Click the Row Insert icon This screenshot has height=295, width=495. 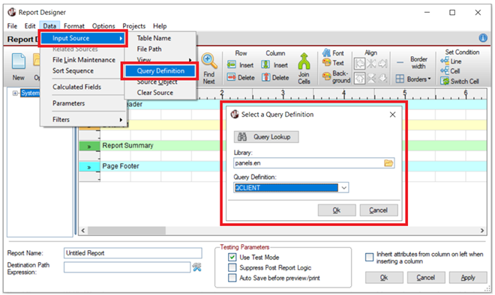(x=232, y=65)
